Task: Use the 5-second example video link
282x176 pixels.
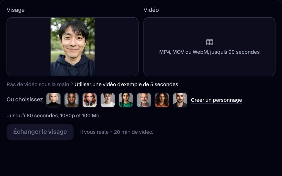Action: coord(126,84)
